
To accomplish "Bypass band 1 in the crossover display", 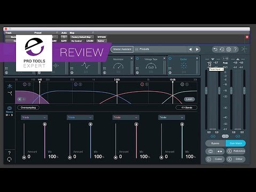I will coord(25,84).
